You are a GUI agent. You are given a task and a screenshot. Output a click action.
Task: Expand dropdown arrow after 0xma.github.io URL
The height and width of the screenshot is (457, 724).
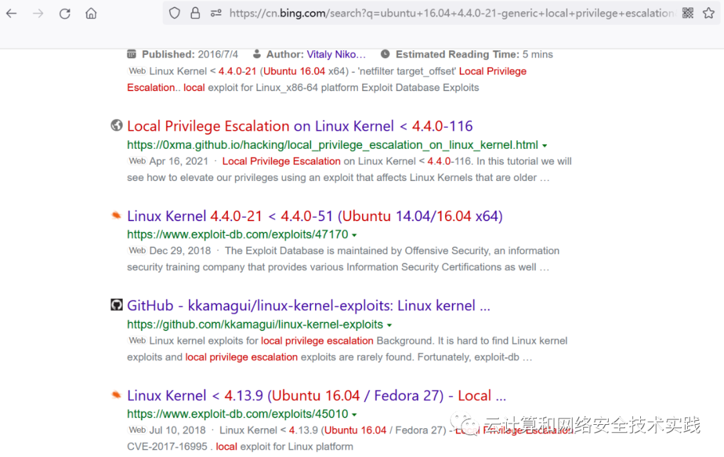545,145
